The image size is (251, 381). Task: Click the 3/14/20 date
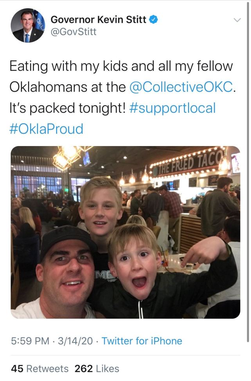pos(75,341)
